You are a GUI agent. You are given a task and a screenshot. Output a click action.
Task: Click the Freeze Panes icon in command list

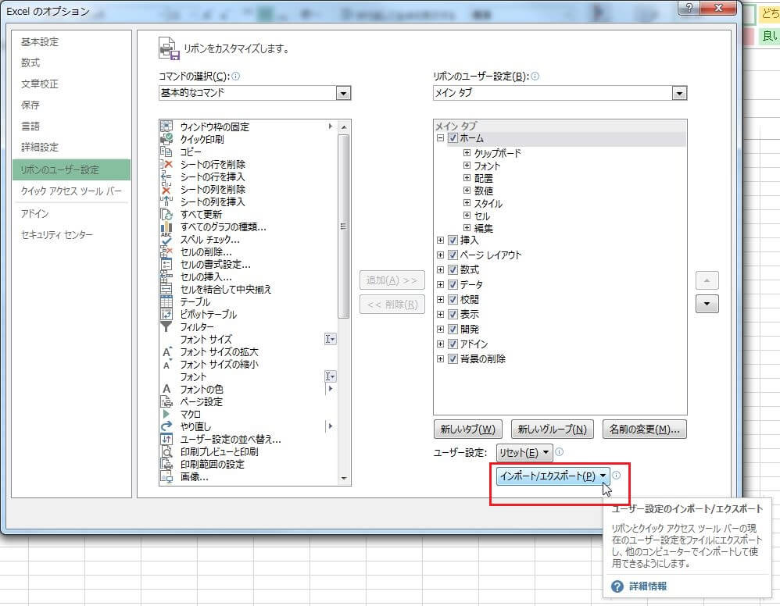point(166,127)
